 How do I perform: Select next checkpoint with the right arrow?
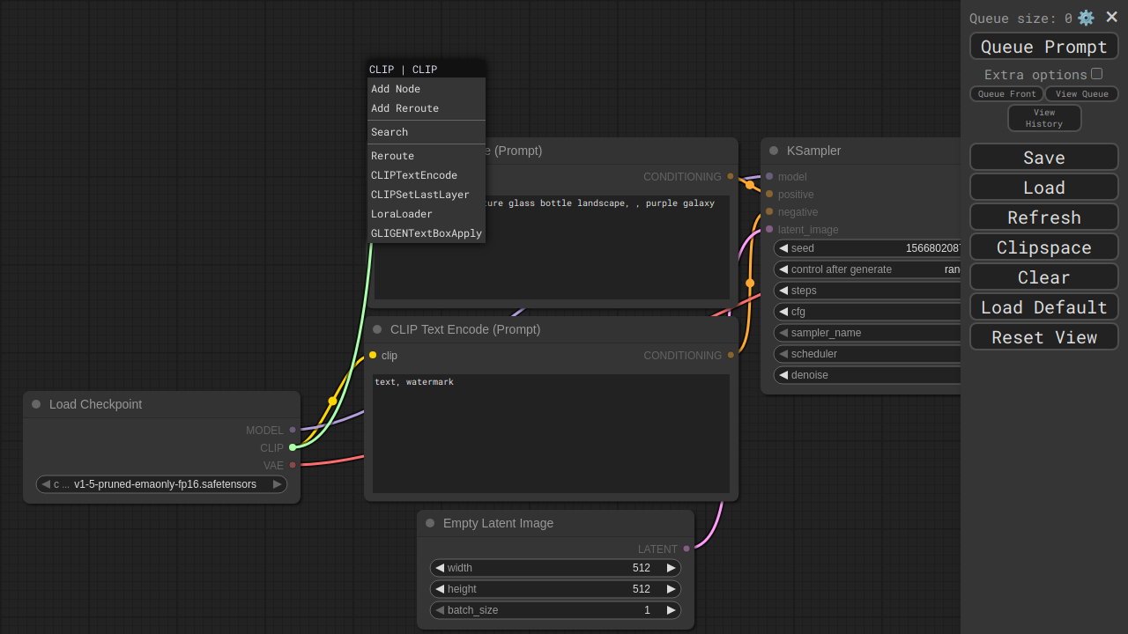coord(277,484)
